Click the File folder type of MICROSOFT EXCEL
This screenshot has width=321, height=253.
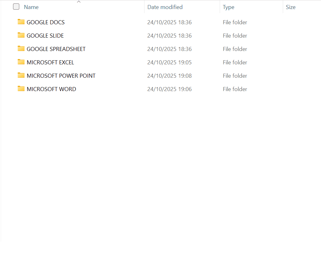(235, 62)
